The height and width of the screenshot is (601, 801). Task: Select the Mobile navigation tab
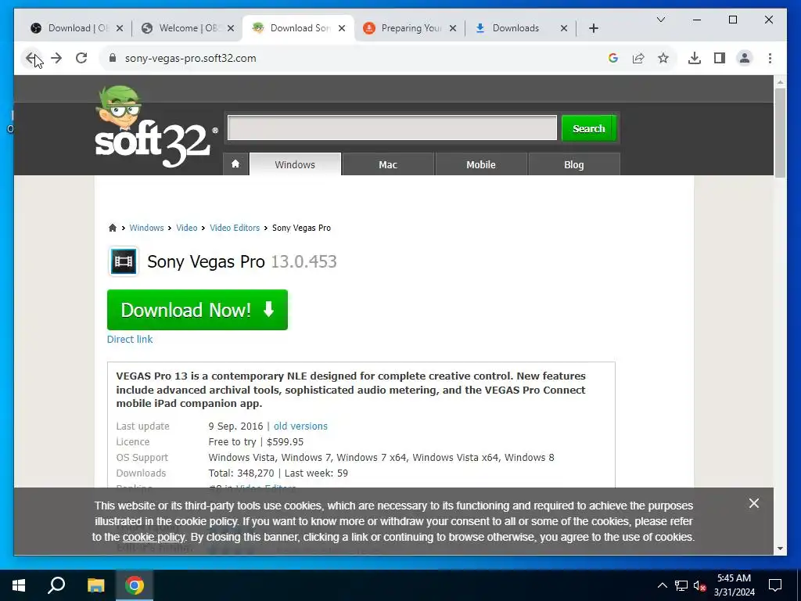click(481, 164)
